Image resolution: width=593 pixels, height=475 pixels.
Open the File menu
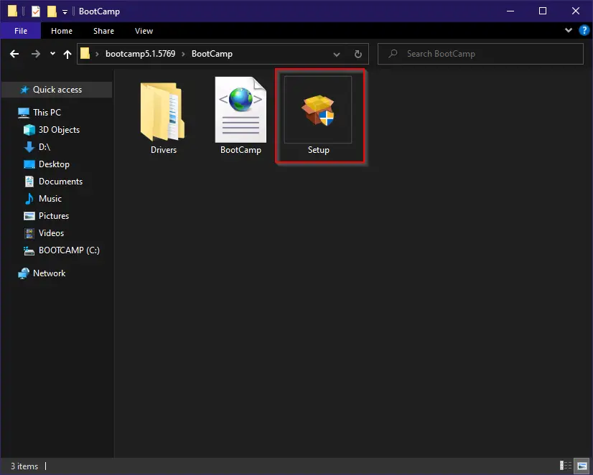pyautogui.click(x=20, y=31)
